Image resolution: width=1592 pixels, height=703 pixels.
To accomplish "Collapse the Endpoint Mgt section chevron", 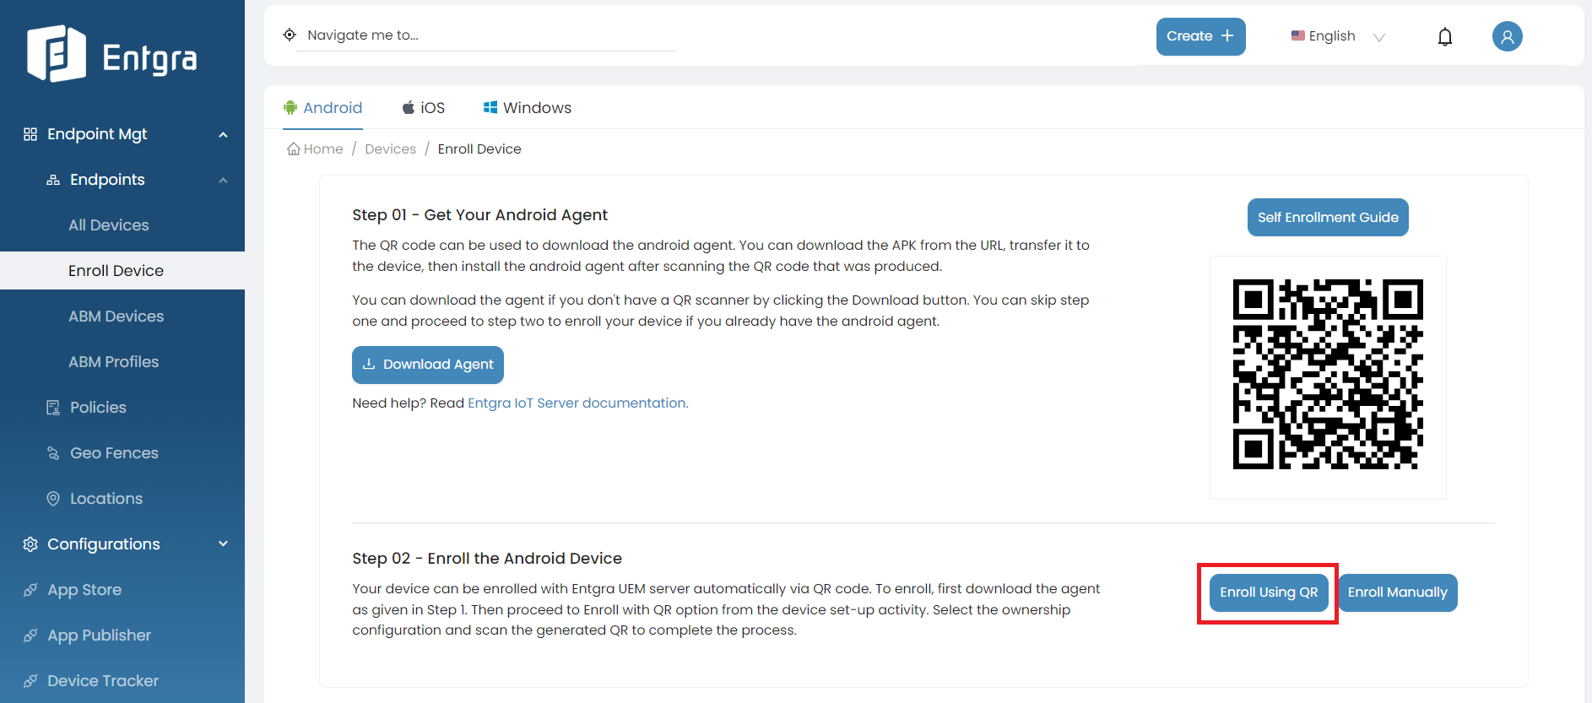I will (224, 134).
